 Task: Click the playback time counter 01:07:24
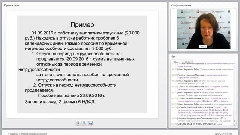click(218, 134)
